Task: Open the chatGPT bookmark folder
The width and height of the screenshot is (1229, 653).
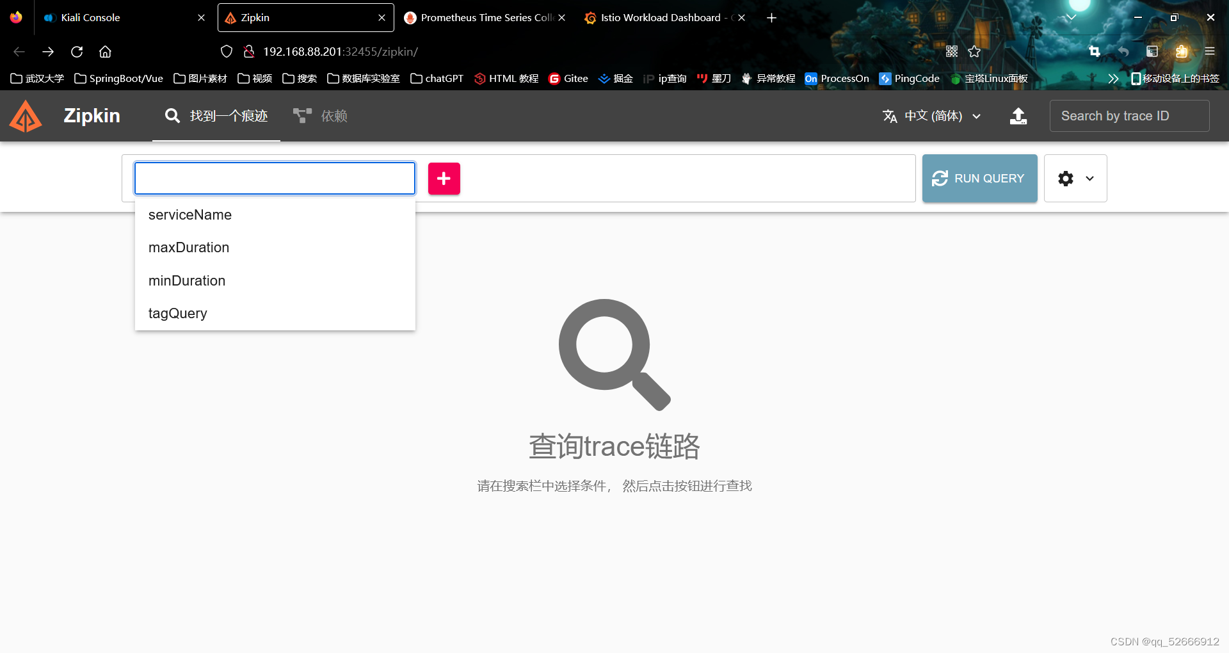Action: click(437, 79)
